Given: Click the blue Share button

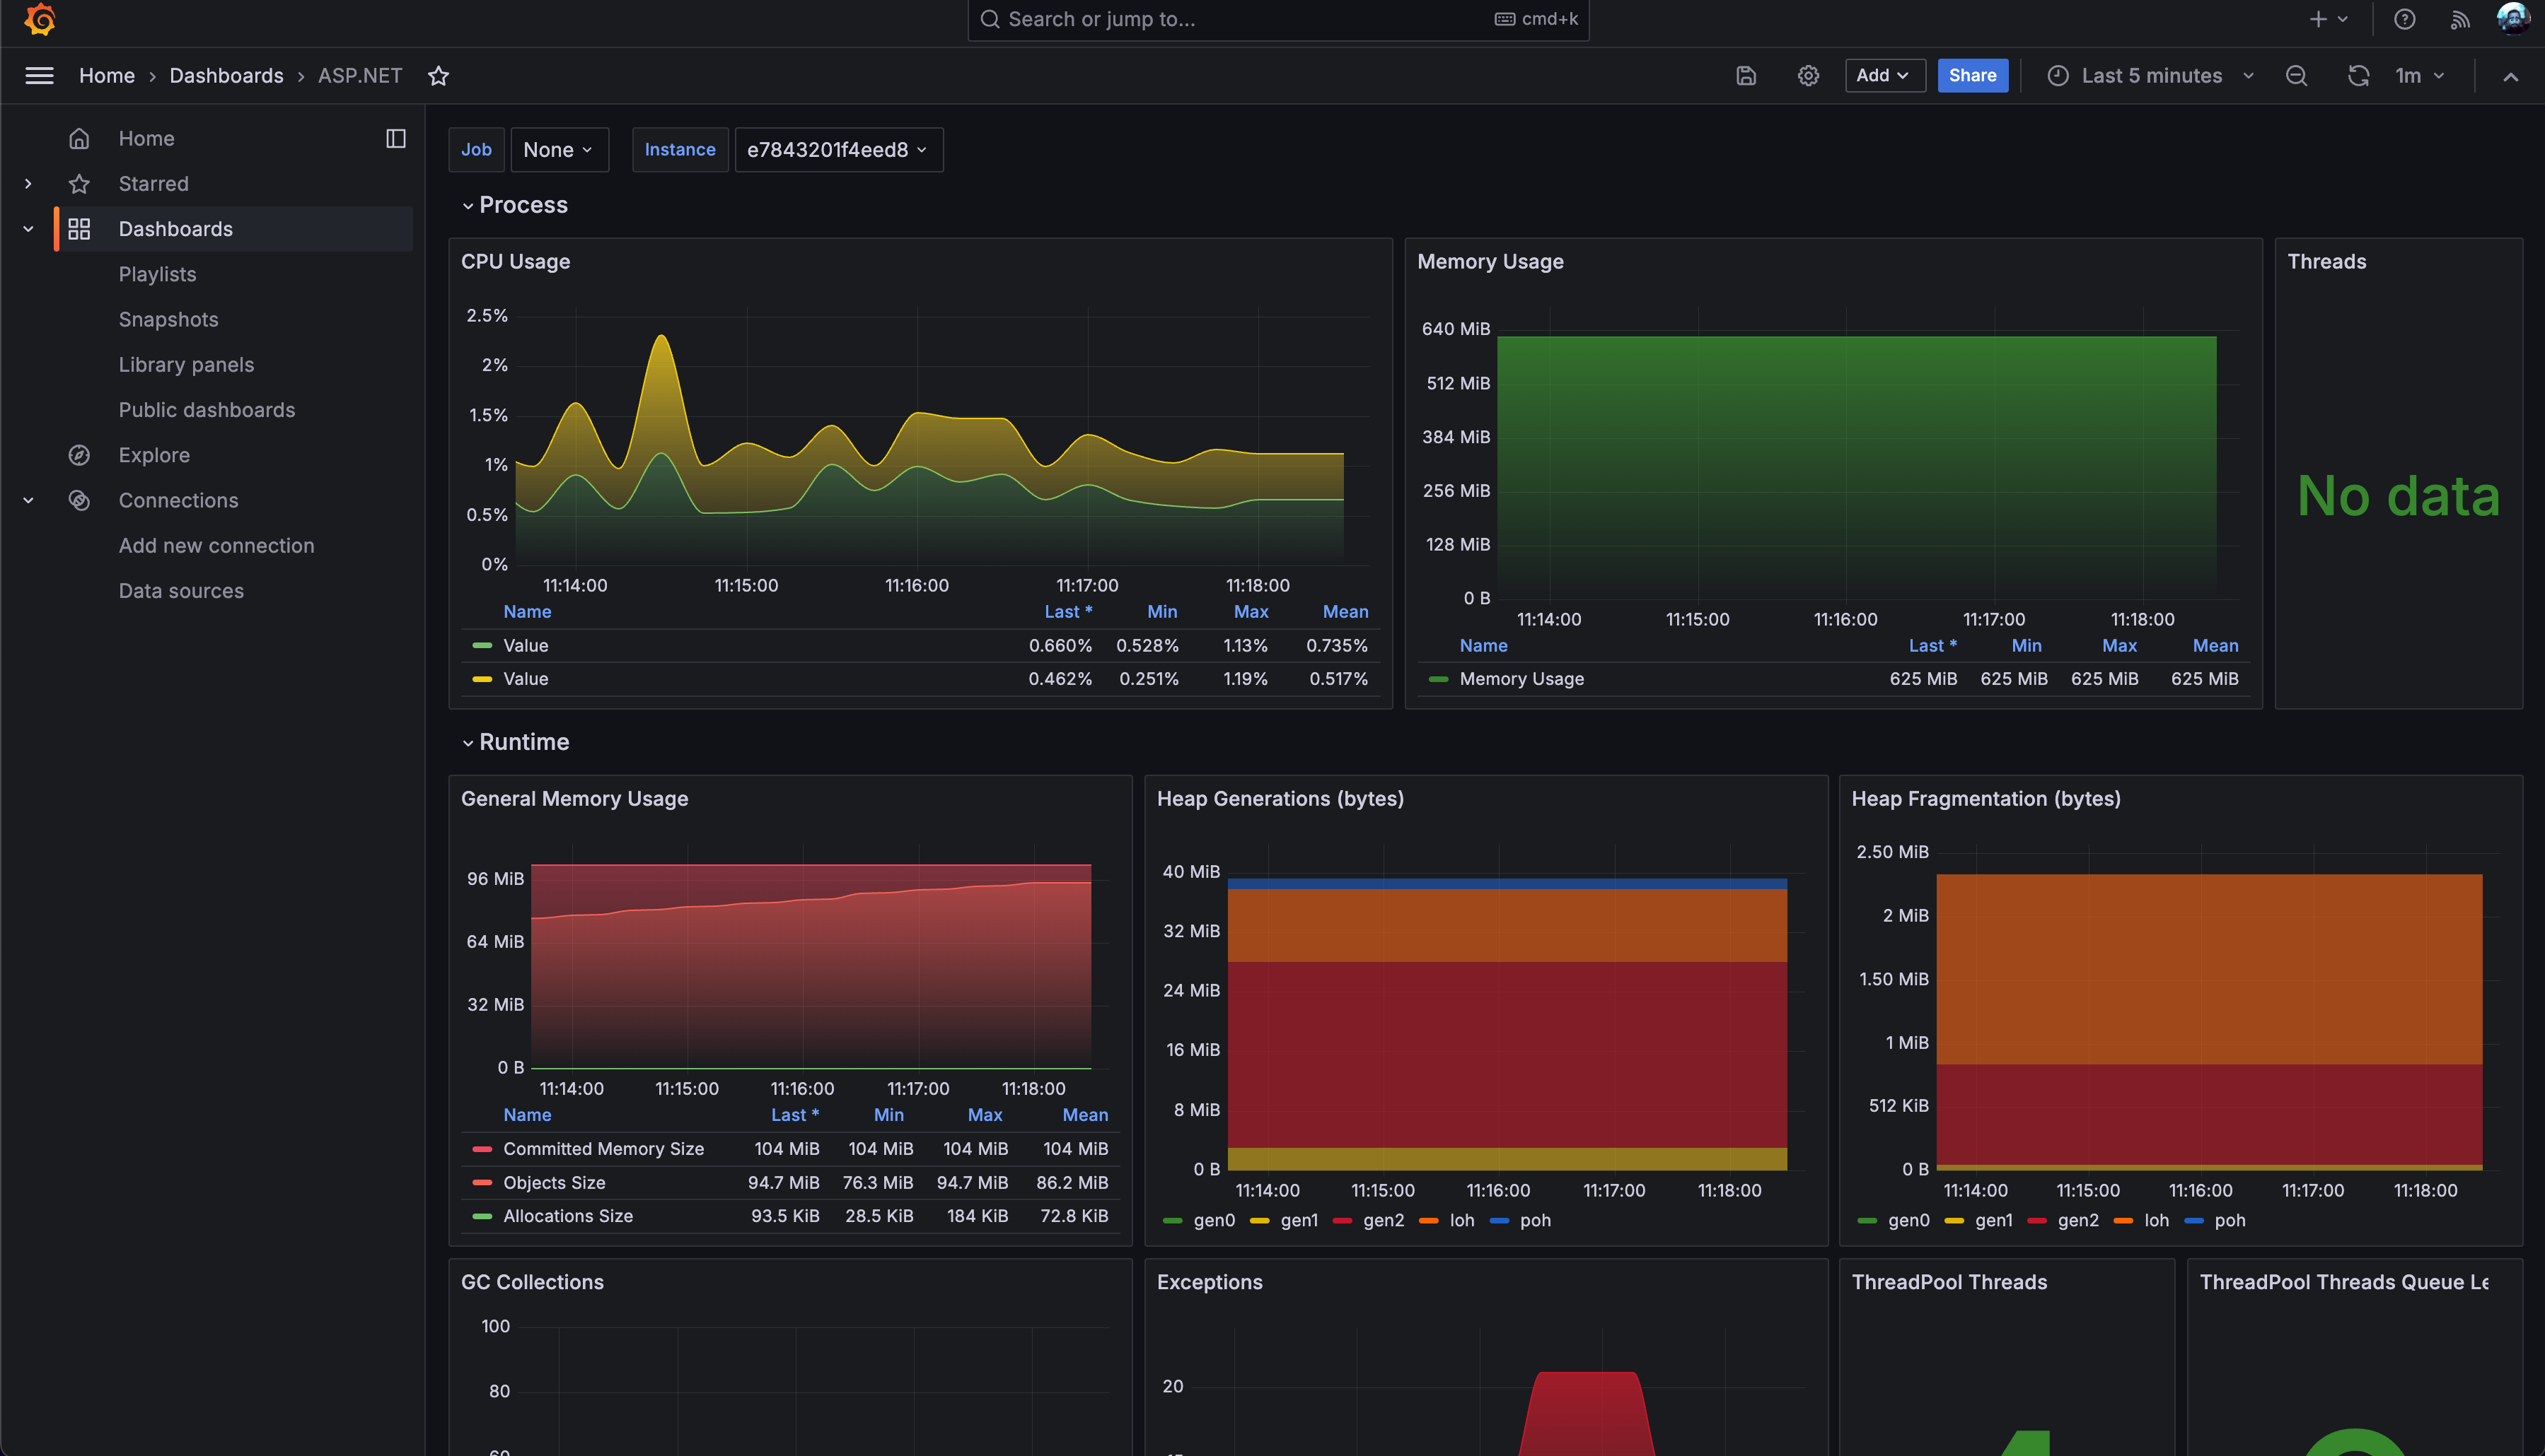Looking at the screenshot, I should click(x=1971, y=76).
